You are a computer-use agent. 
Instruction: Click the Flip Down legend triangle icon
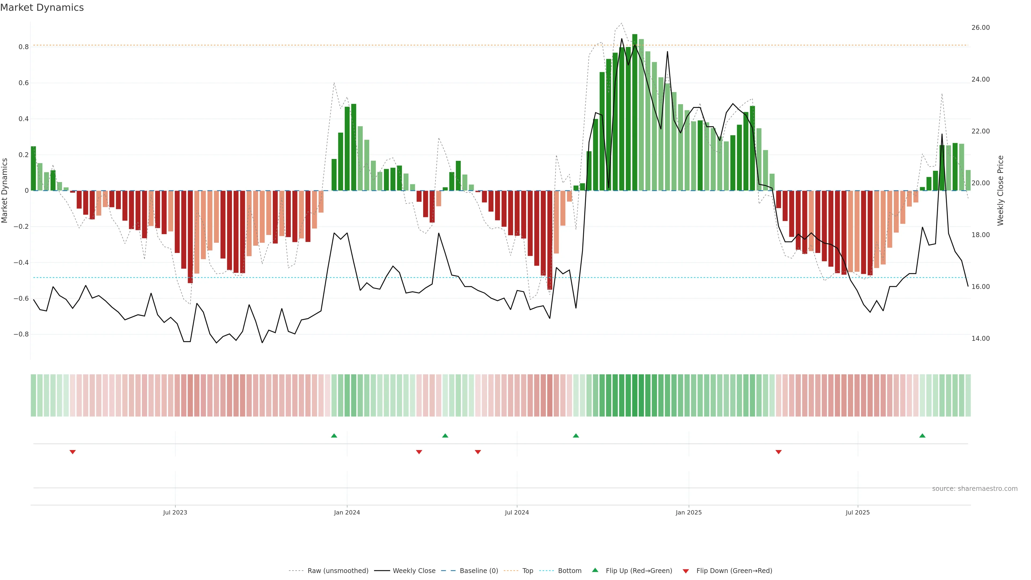[x=686, y=571]
